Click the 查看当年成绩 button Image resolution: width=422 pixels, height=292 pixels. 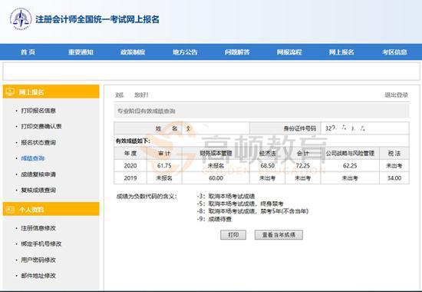[x=279, y=235]
